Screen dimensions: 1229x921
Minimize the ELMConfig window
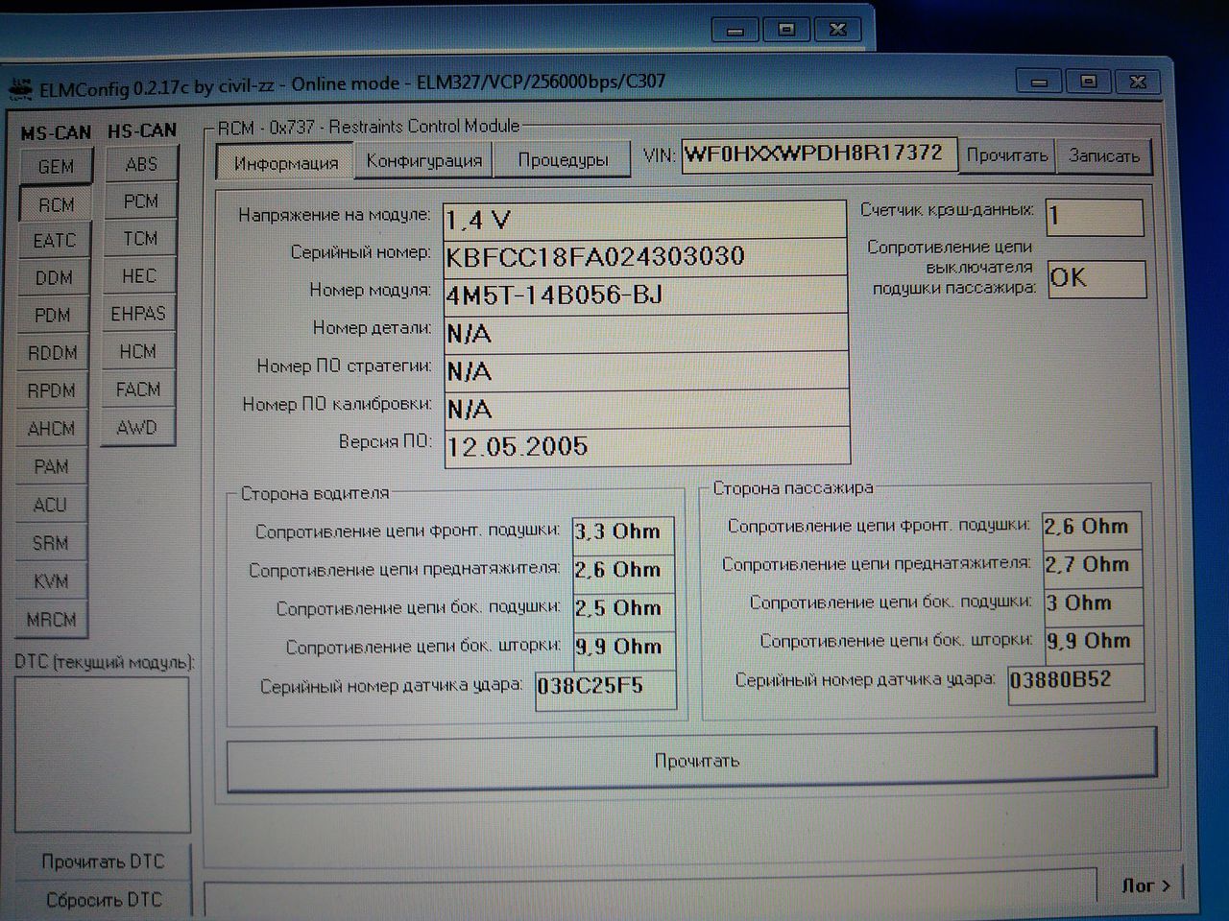point(1040,82)
